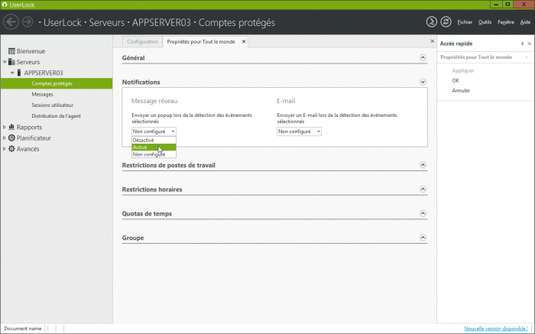Screen dimensions: 535x334
Task: Click the Rapports chart icon
Action: click(x=11, y=127)
